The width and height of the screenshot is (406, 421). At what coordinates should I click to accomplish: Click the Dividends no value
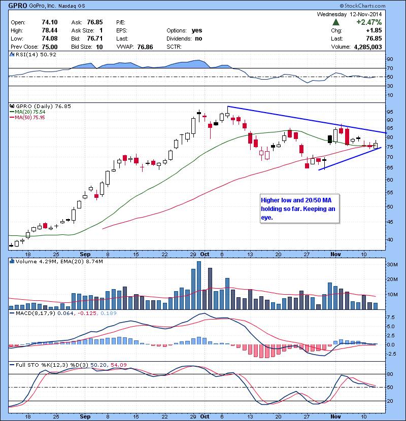tap(198, 39)
